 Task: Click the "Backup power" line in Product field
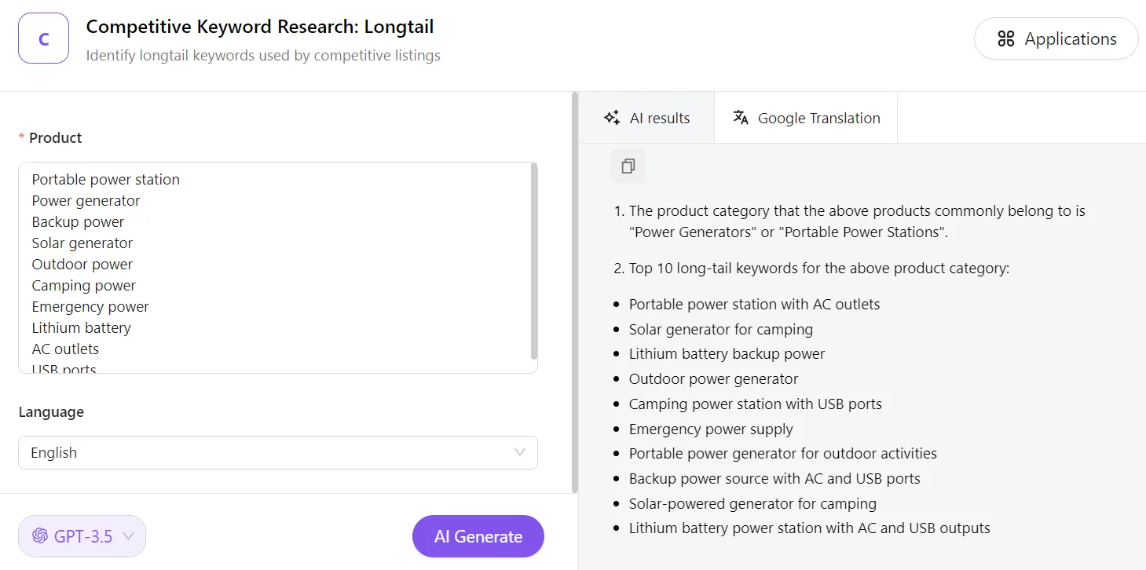78,222
